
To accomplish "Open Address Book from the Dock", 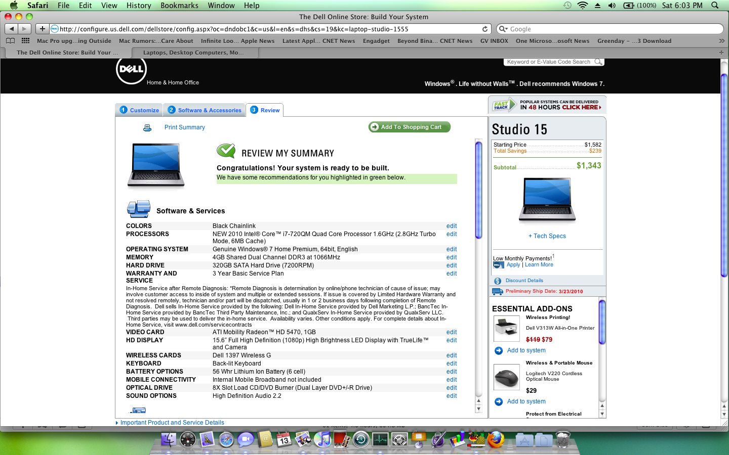I will click(265, 439).
